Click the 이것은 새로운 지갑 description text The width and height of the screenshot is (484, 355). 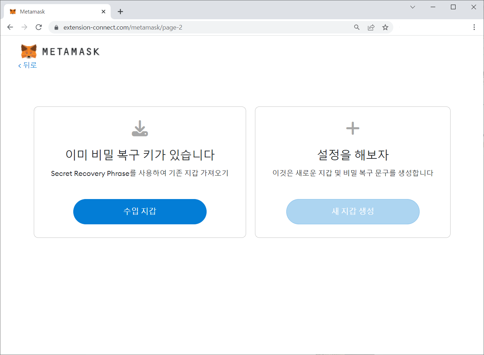353,173
